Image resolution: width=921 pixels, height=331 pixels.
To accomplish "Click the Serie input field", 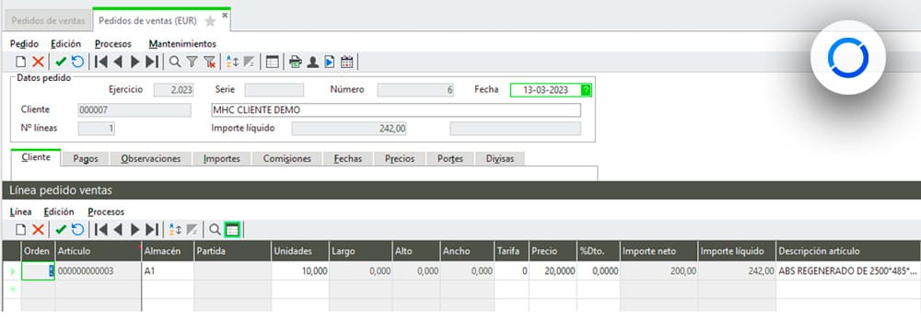I will point(274,90).
